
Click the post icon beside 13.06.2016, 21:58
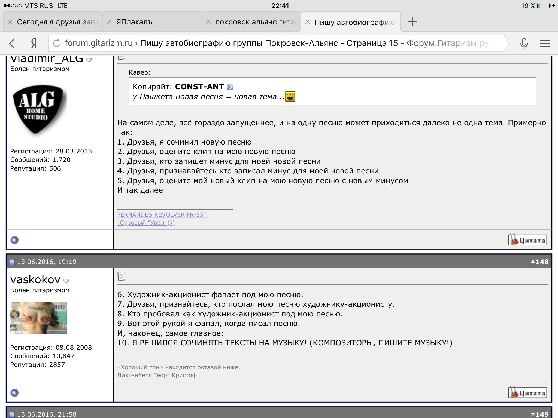tap(12, 415)
